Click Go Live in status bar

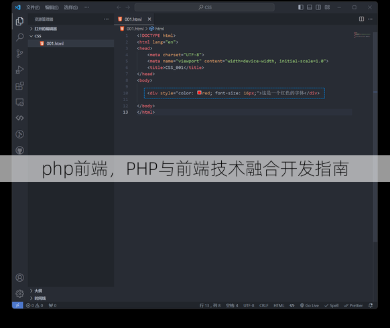(310, 305)
